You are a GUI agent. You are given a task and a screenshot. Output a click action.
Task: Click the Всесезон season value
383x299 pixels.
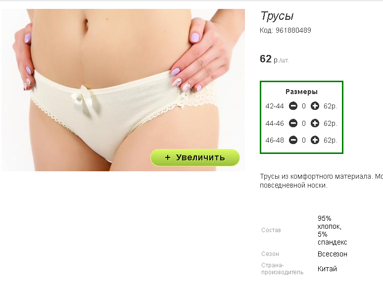pos(332,254)
